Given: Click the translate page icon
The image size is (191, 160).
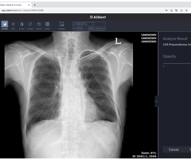Looking at the screenshot, I should point(176,10).
